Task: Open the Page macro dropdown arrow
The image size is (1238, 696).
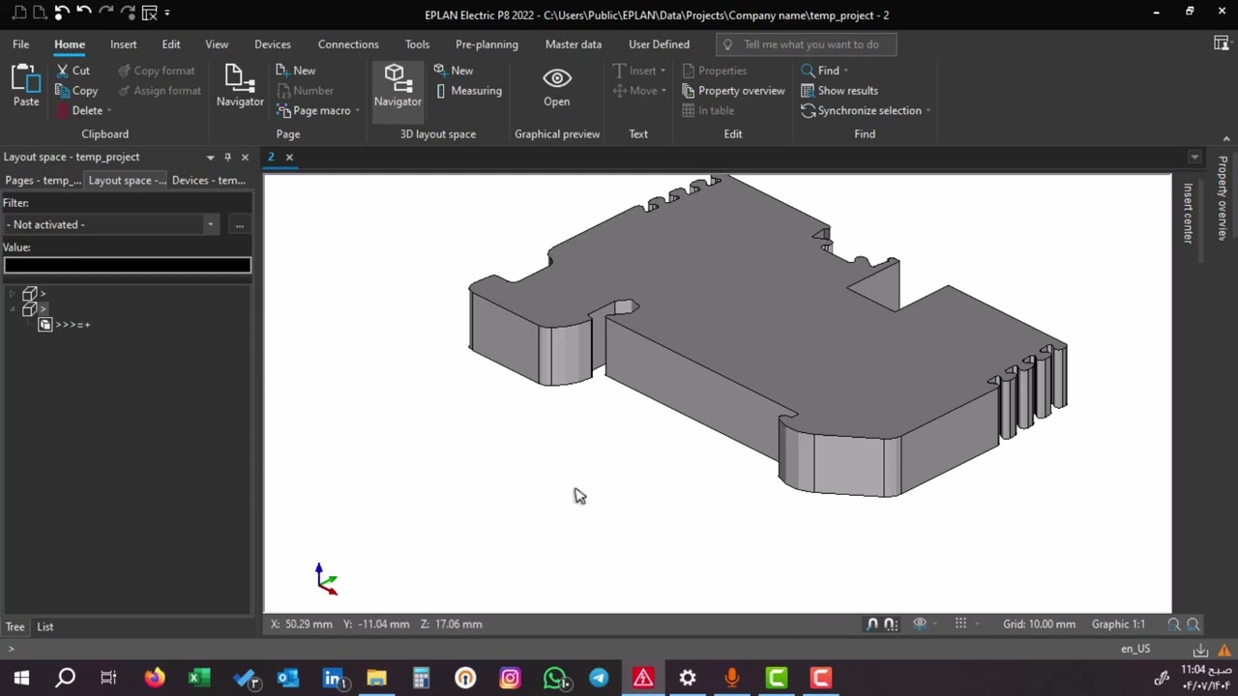Action: tap(357, 110)
